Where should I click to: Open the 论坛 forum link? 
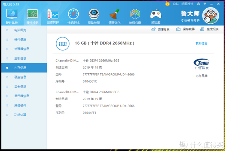[x=175, y=4]
